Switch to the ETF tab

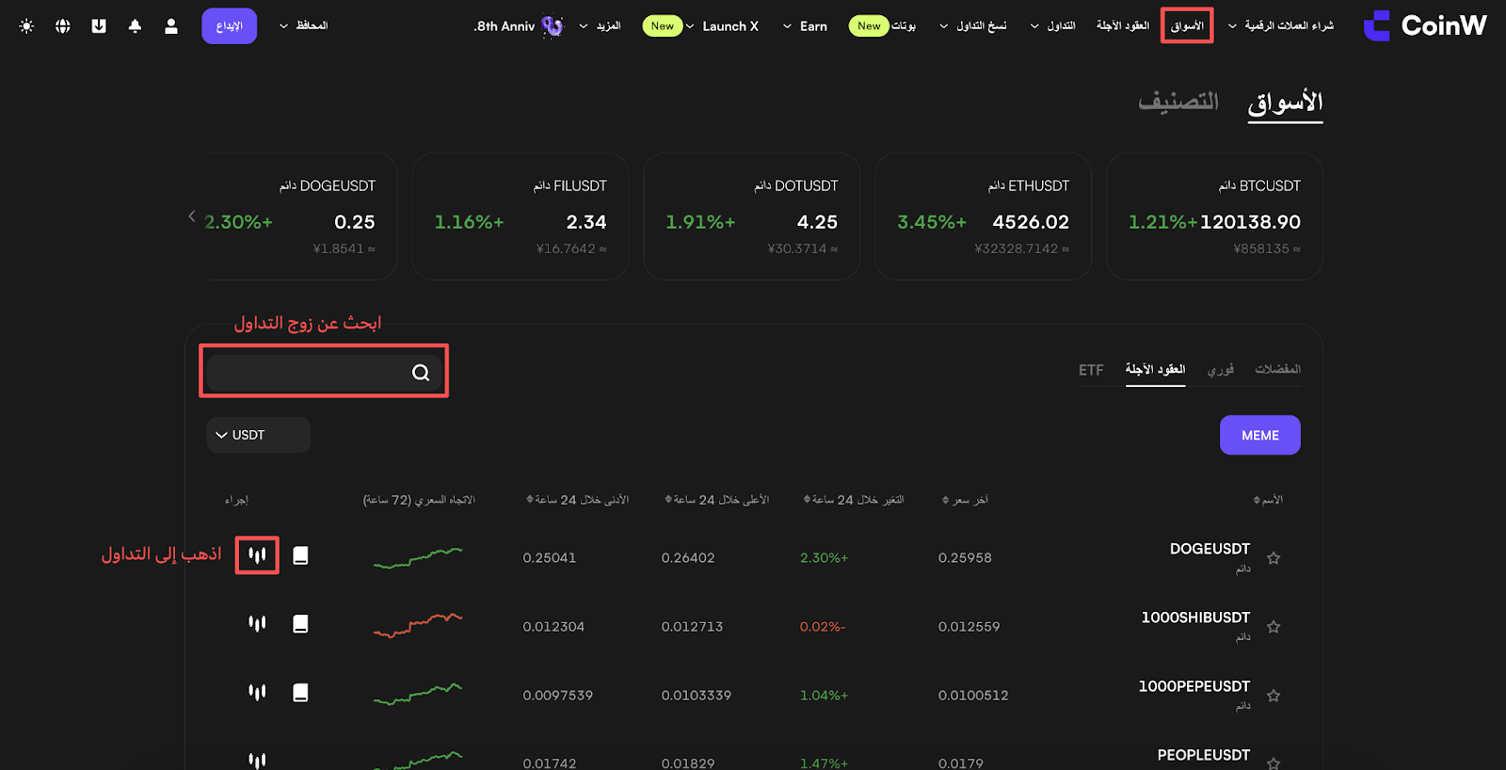coord(1091,370)
